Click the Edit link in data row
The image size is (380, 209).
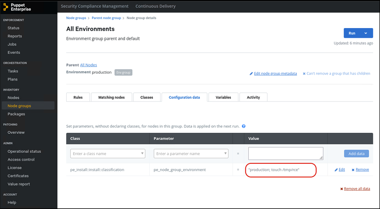pos(340,170)
